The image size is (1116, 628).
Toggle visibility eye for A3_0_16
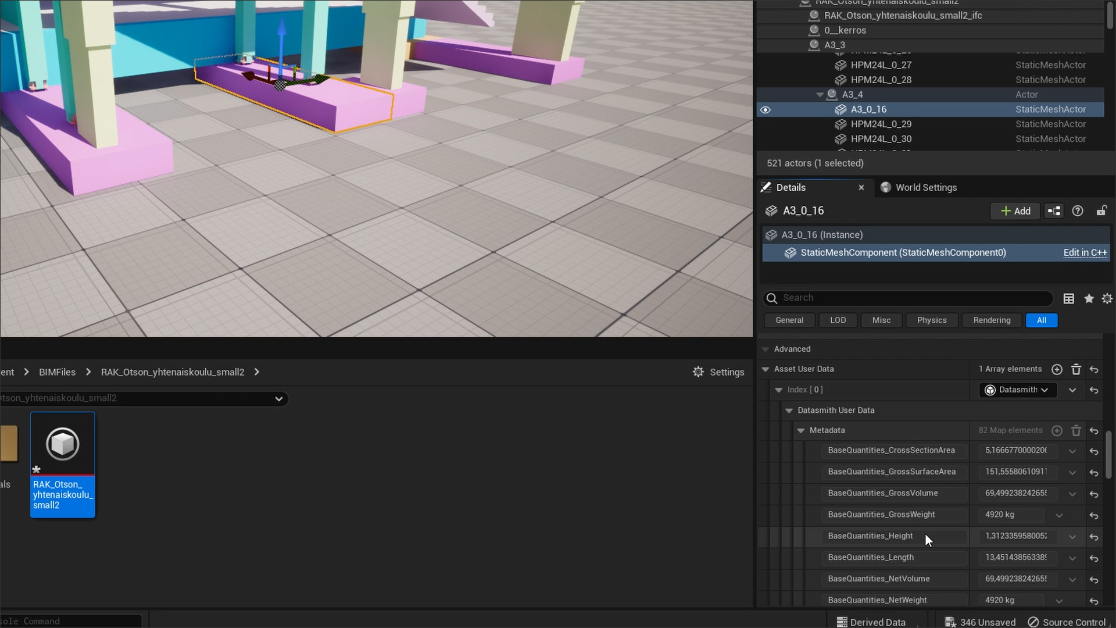pyautogui.click(x=766, y=110)
